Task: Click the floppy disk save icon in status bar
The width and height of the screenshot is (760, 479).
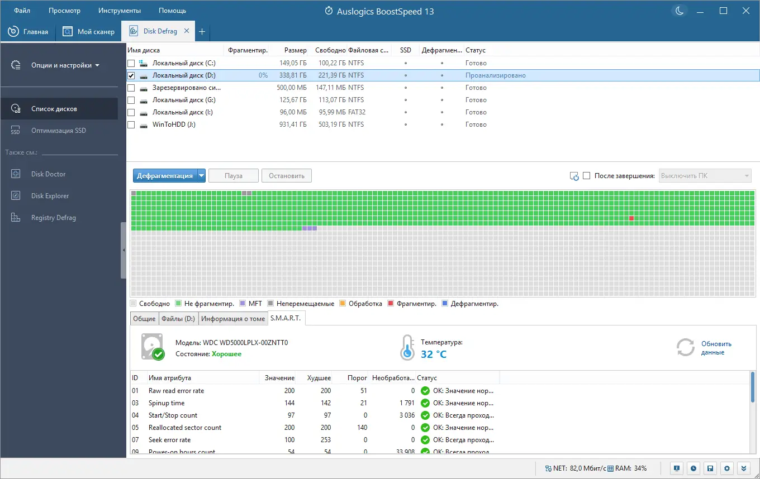Action: (x=710, y=468)
